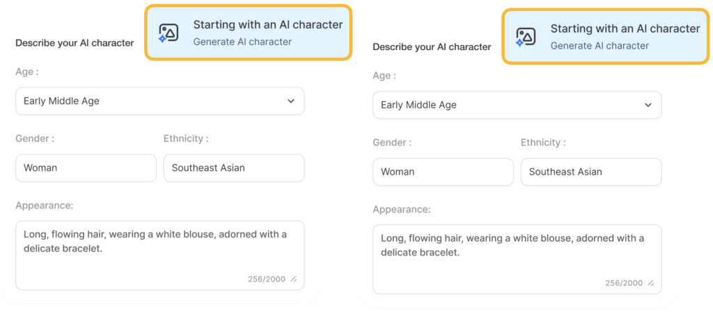
Task: Click the Southeast Asian ethnicity field on right
Action: point(592,172)
